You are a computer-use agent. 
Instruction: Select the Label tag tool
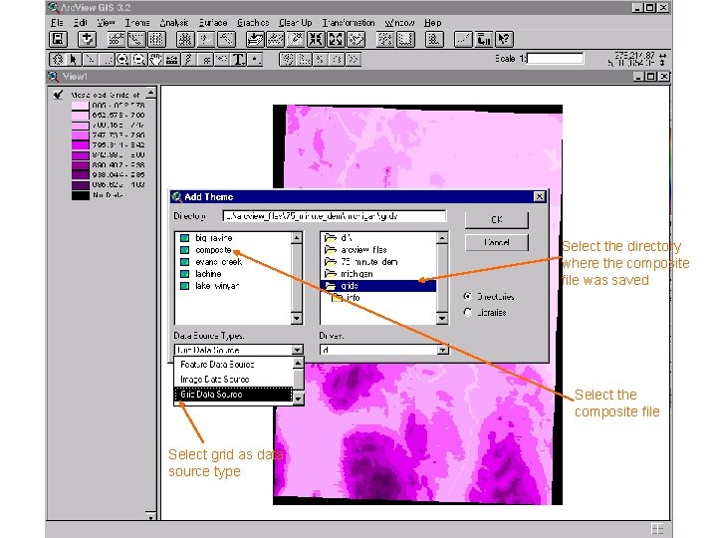(x=222, y=60)
